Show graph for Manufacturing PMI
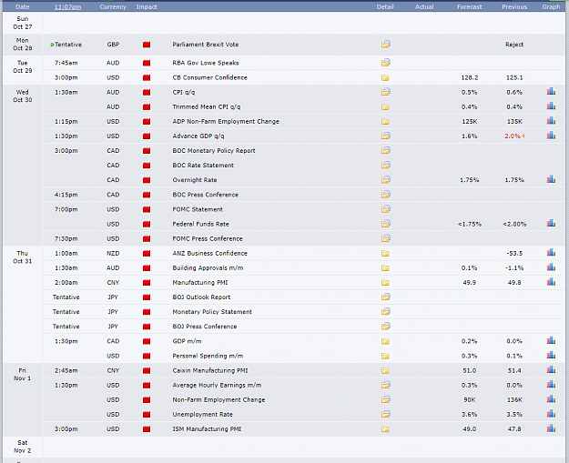 [x=551, y=282]
